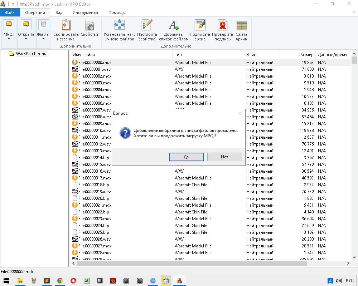Open the Настроить (свойства) checklist icon
This screenshot has width=358, height=286.
[147, 25]
